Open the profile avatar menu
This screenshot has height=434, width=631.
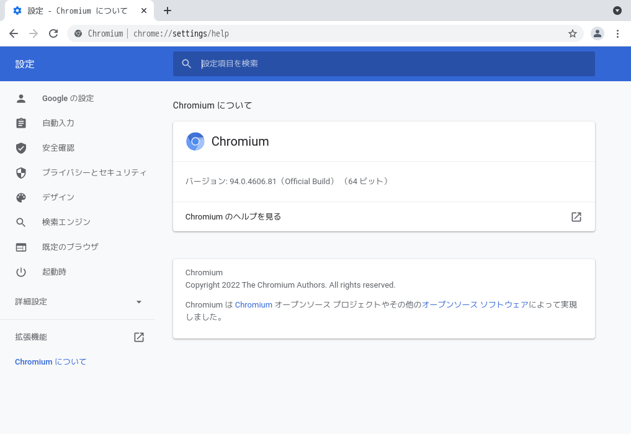[597, 33]
